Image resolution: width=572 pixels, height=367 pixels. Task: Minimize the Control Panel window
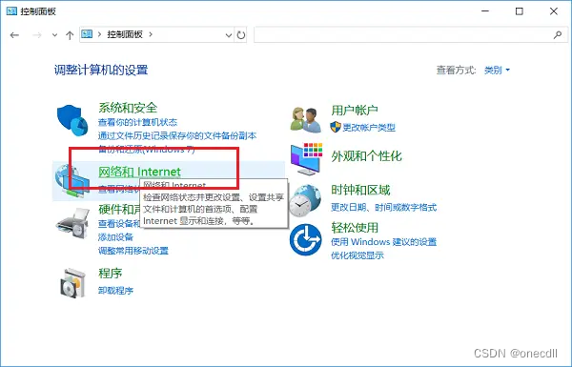point(485,11)
